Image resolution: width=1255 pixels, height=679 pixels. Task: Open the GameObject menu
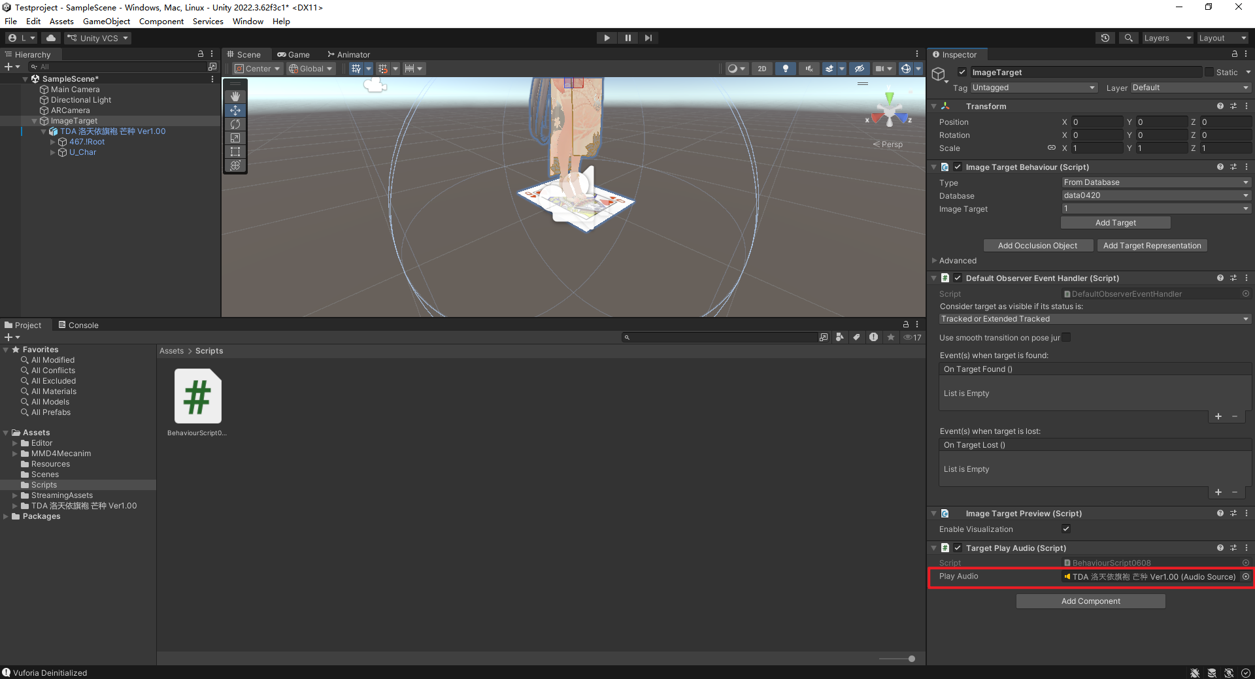(x=107, y=22)
